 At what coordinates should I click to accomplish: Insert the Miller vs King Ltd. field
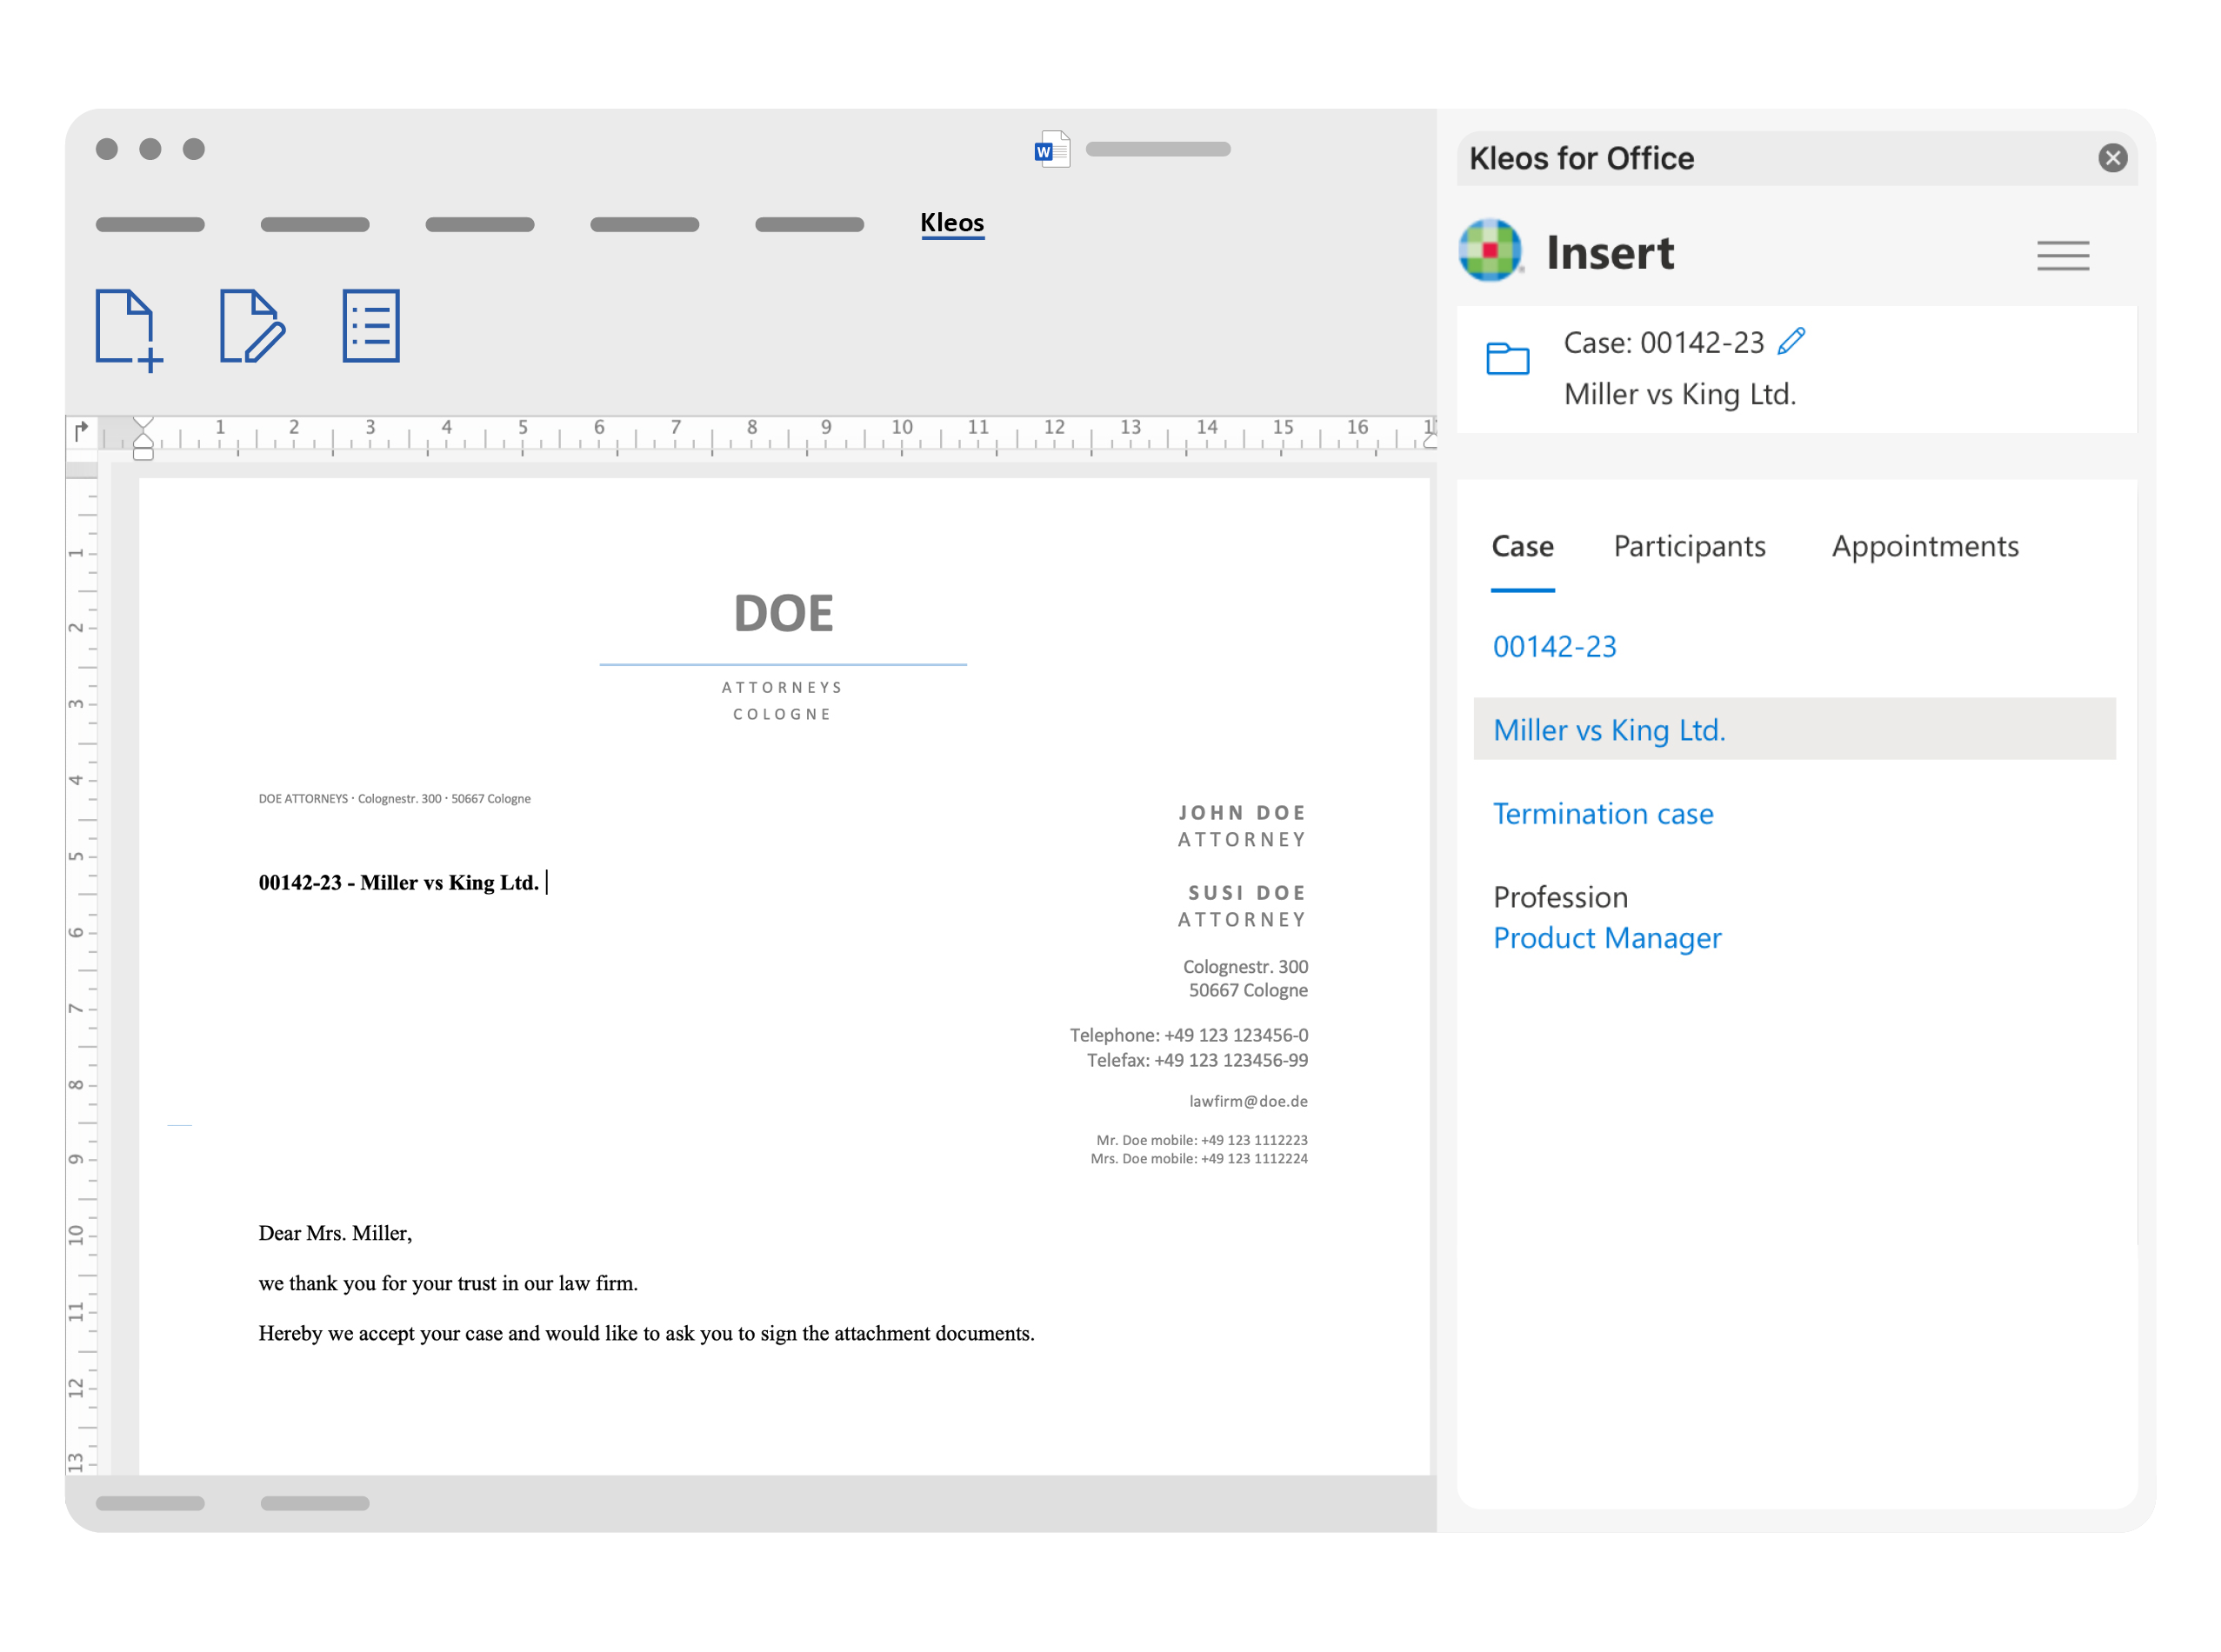coord(1608,730)
